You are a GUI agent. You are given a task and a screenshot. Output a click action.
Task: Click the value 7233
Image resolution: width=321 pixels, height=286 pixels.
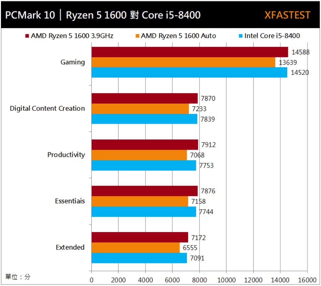(199, 109)
